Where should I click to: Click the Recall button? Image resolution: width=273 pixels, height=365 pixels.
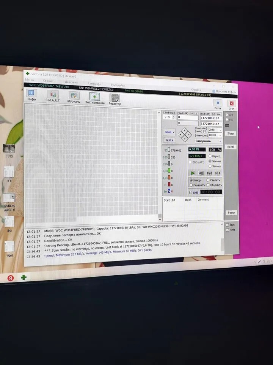[x=231, y=147]
